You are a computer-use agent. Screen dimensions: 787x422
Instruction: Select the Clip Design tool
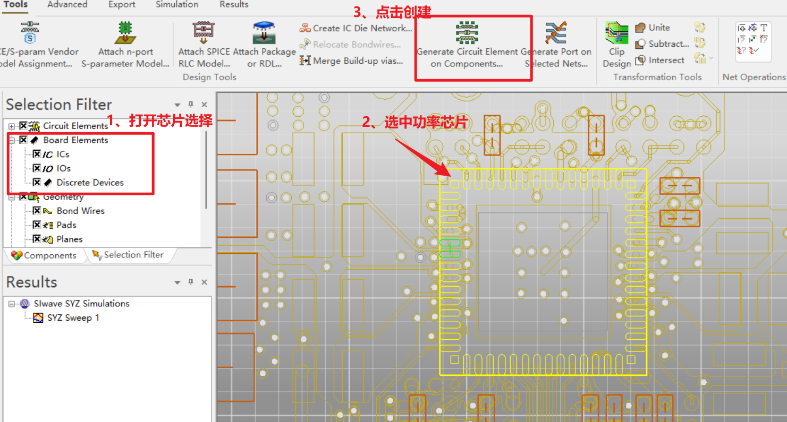click(616, 40)
